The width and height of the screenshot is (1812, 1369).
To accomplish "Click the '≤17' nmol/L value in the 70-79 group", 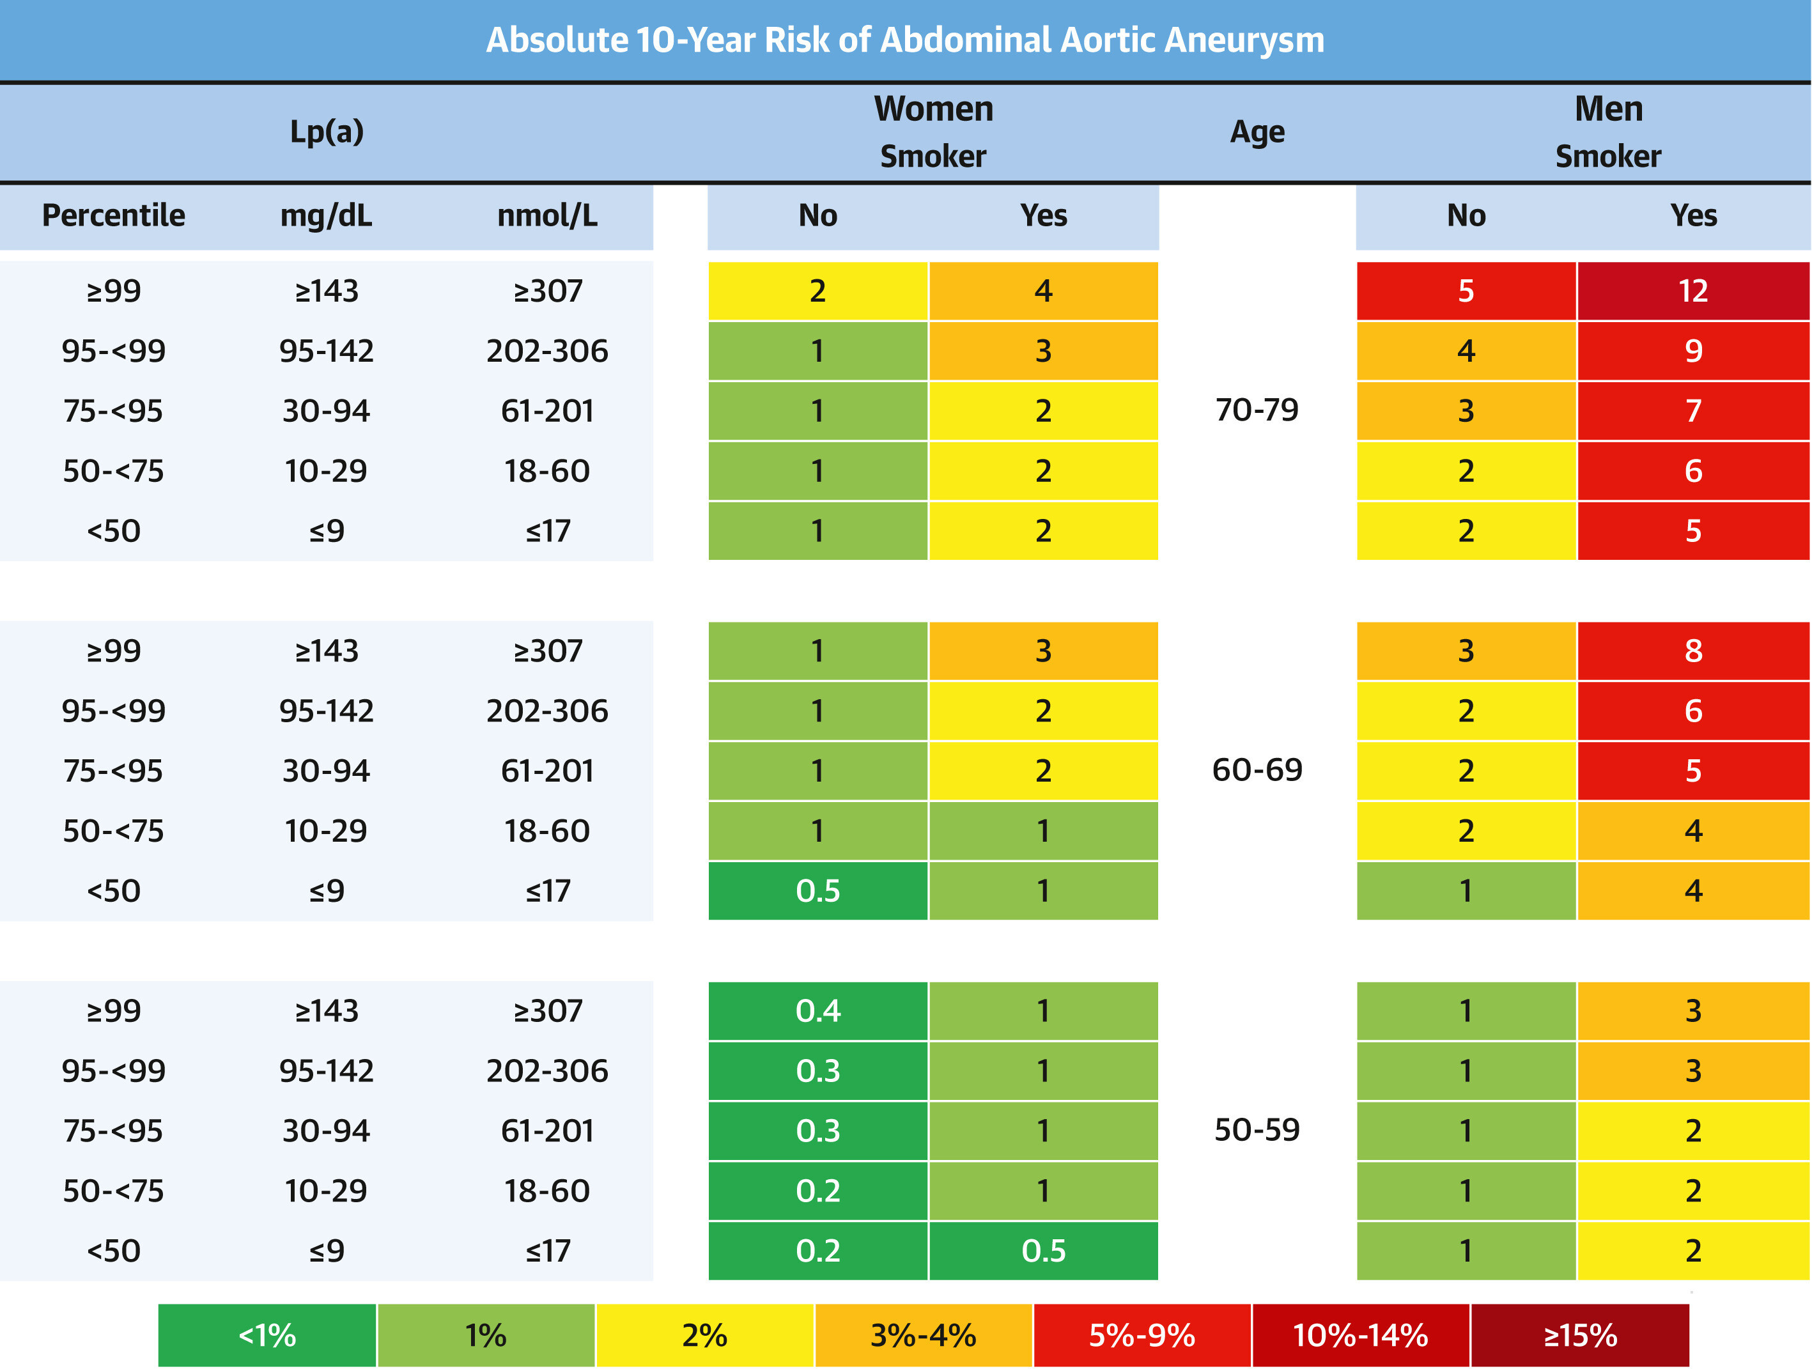I will point(548,532).
